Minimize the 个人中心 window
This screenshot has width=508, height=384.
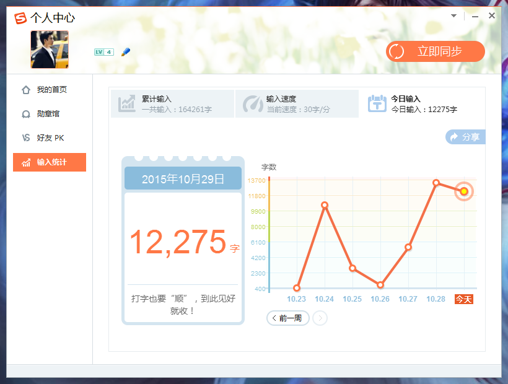click(x=475, y=16)
